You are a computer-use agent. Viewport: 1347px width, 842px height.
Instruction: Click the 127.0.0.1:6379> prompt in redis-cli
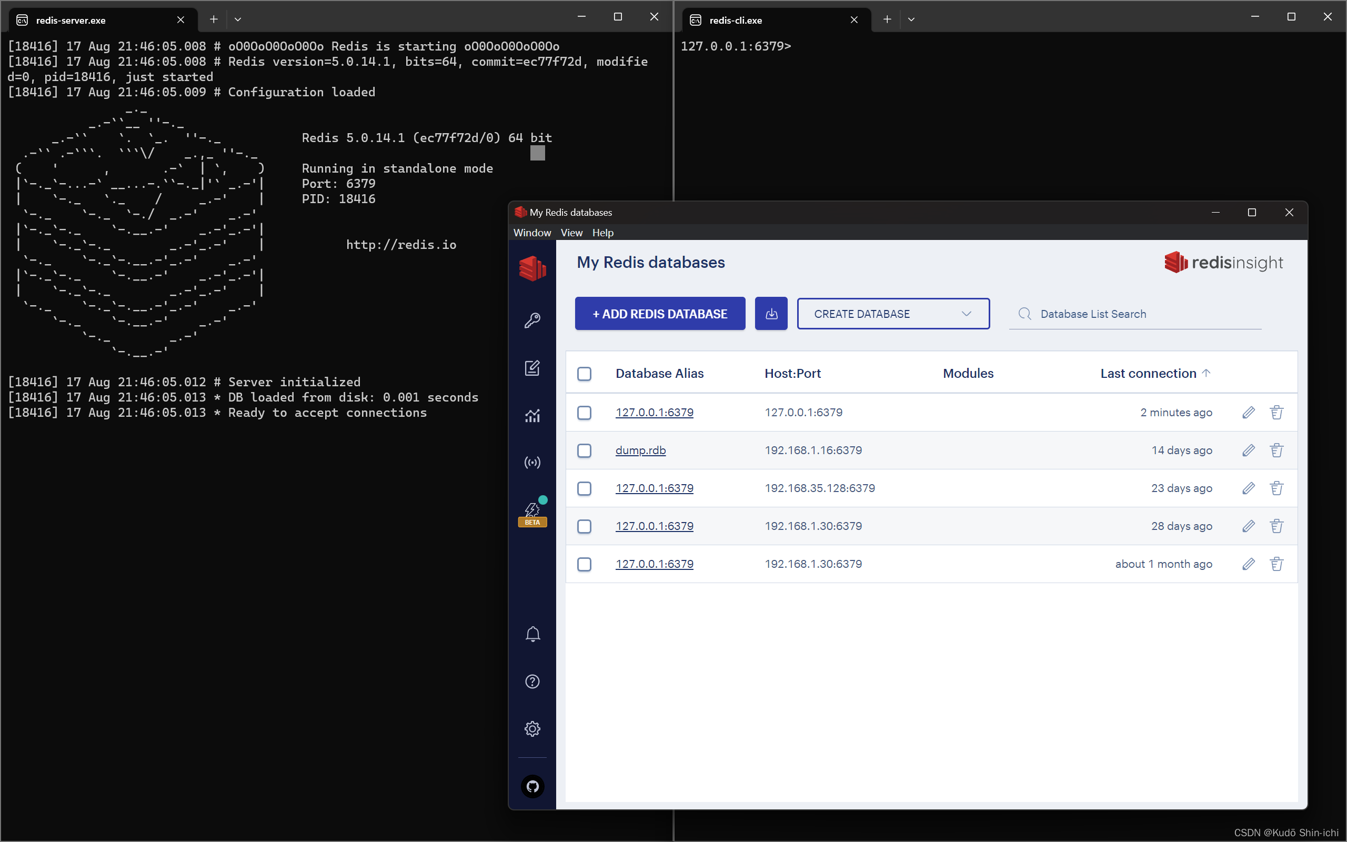(735, 46)
